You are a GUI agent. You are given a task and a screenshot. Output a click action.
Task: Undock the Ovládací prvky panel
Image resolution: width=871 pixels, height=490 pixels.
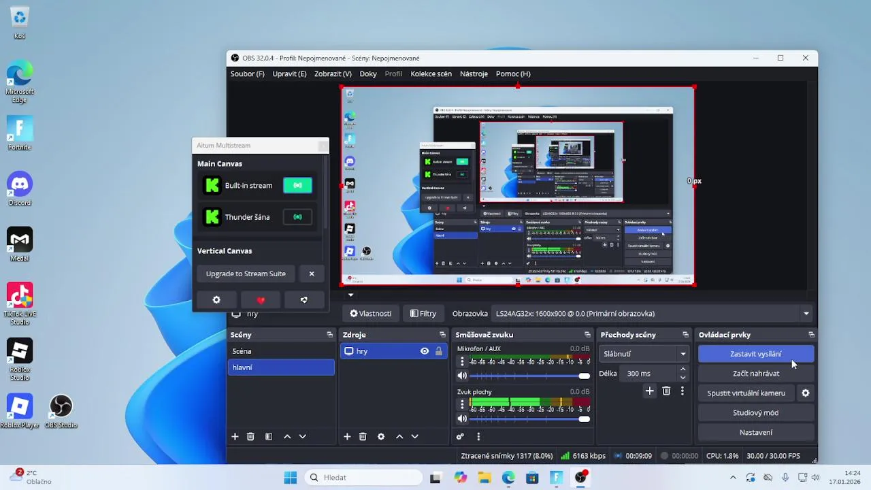click(x=811, y=335)
